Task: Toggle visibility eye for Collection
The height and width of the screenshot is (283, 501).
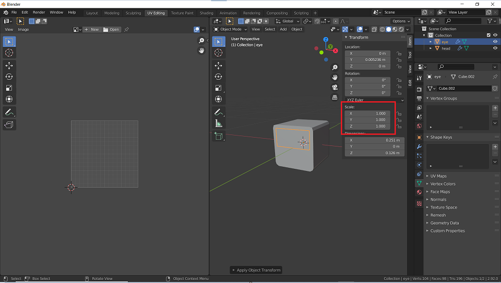Action: pos(495,35)
